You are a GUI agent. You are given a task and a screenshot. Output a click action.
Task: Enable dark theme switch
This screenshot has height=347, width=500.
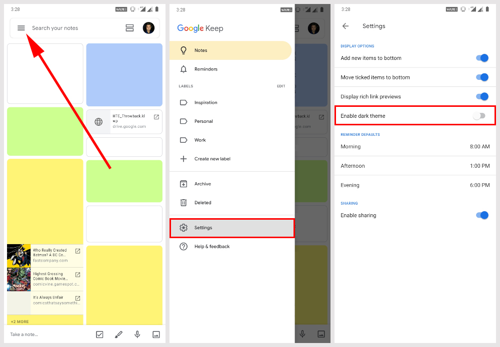coord(479,116)
